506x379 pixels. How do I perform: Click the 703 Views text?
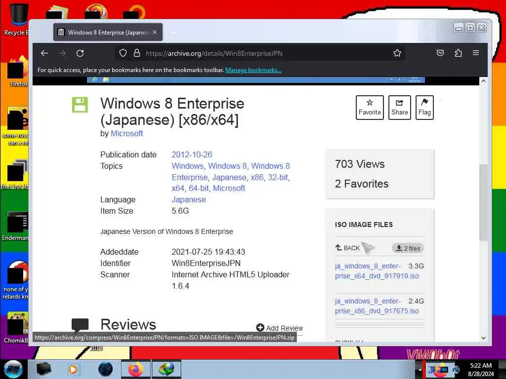coord(360,164)
